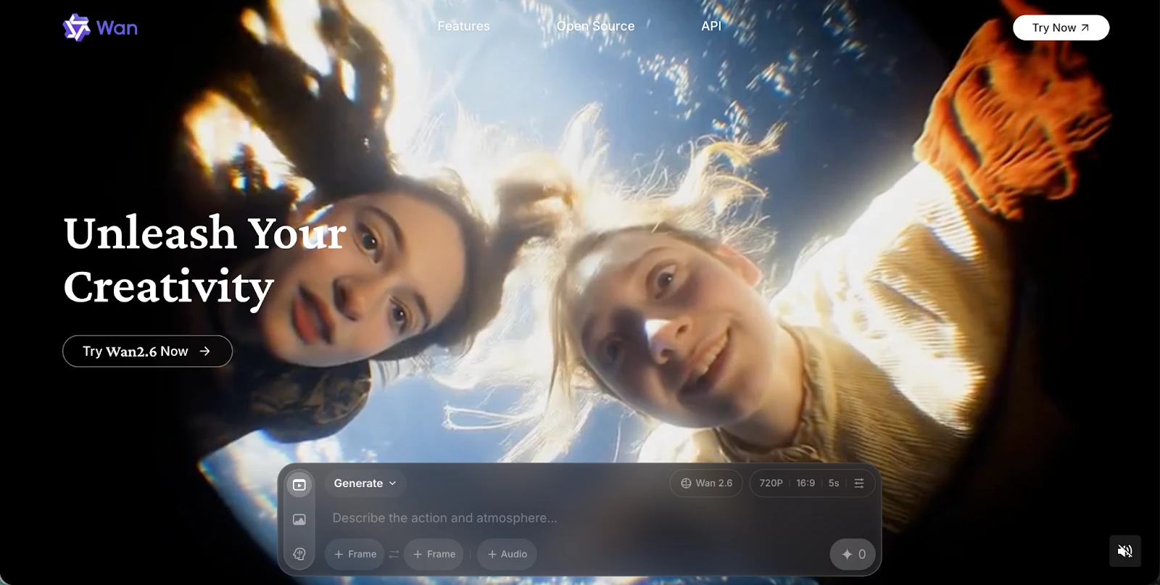Click the Try Now button
This screenshot has height=585, width=1160.
[x=1061, y=28]
